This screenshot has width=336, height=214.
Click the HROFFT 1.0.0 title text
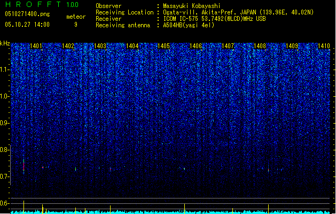click(x=42, y=4)
